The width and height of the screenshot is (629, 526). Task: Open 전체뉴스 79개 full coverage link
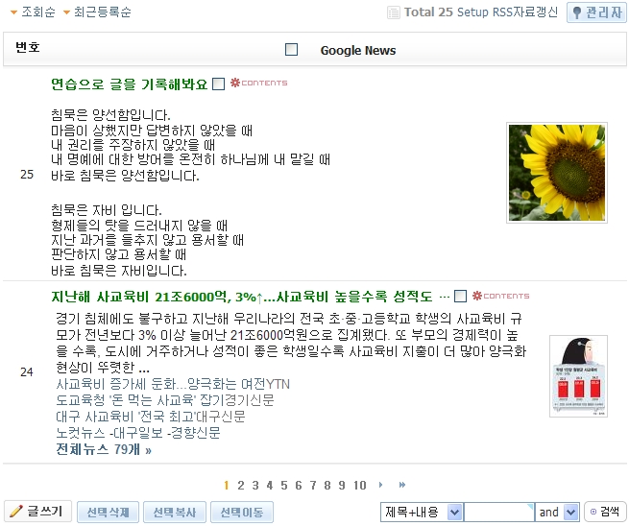(104, 449)
